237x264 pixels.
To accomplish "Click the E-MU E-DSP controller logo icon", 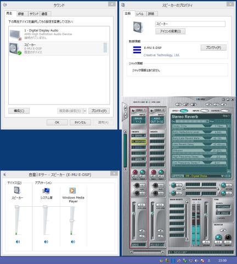I will coord(137,50).
